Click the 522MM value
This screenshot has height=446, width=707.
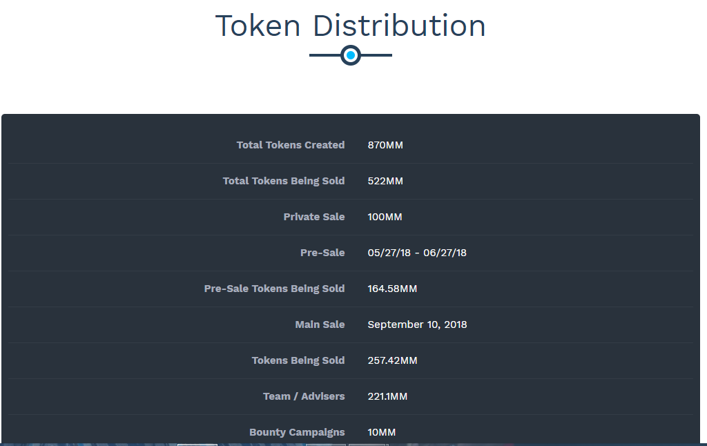385,181
